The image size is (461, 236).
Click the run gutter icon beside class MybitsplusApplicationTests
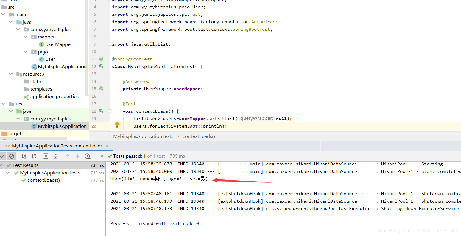coord(101,66)
